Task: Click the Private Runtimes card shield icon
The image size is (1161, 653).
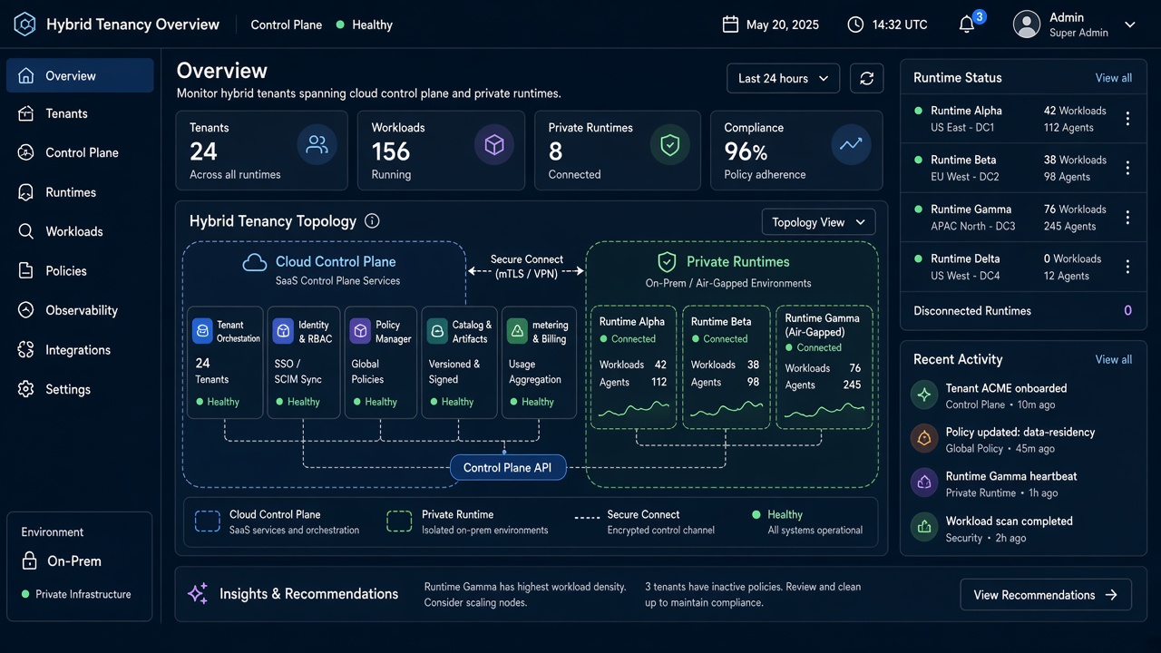Action: point(670,145)
